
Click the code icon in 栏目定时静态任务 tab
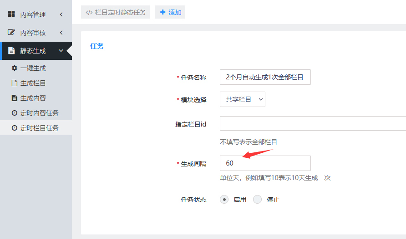point(89,12)
